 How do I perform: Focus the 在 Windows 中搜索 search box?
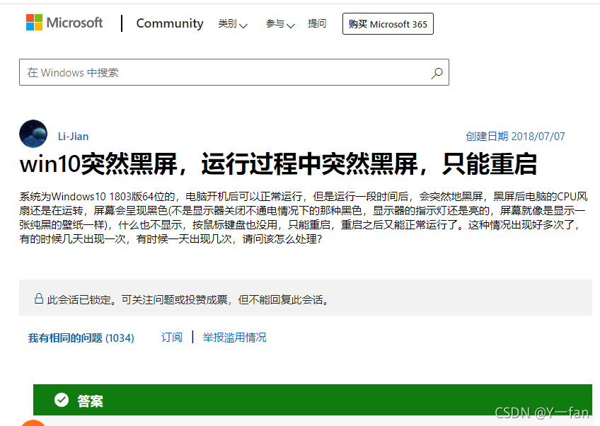coord(233,72)
